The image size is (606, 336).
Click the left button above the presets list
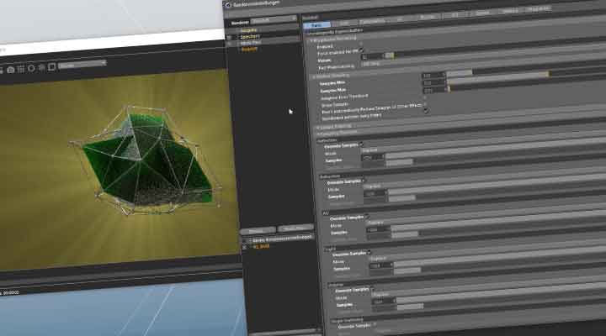coord(257,229)
